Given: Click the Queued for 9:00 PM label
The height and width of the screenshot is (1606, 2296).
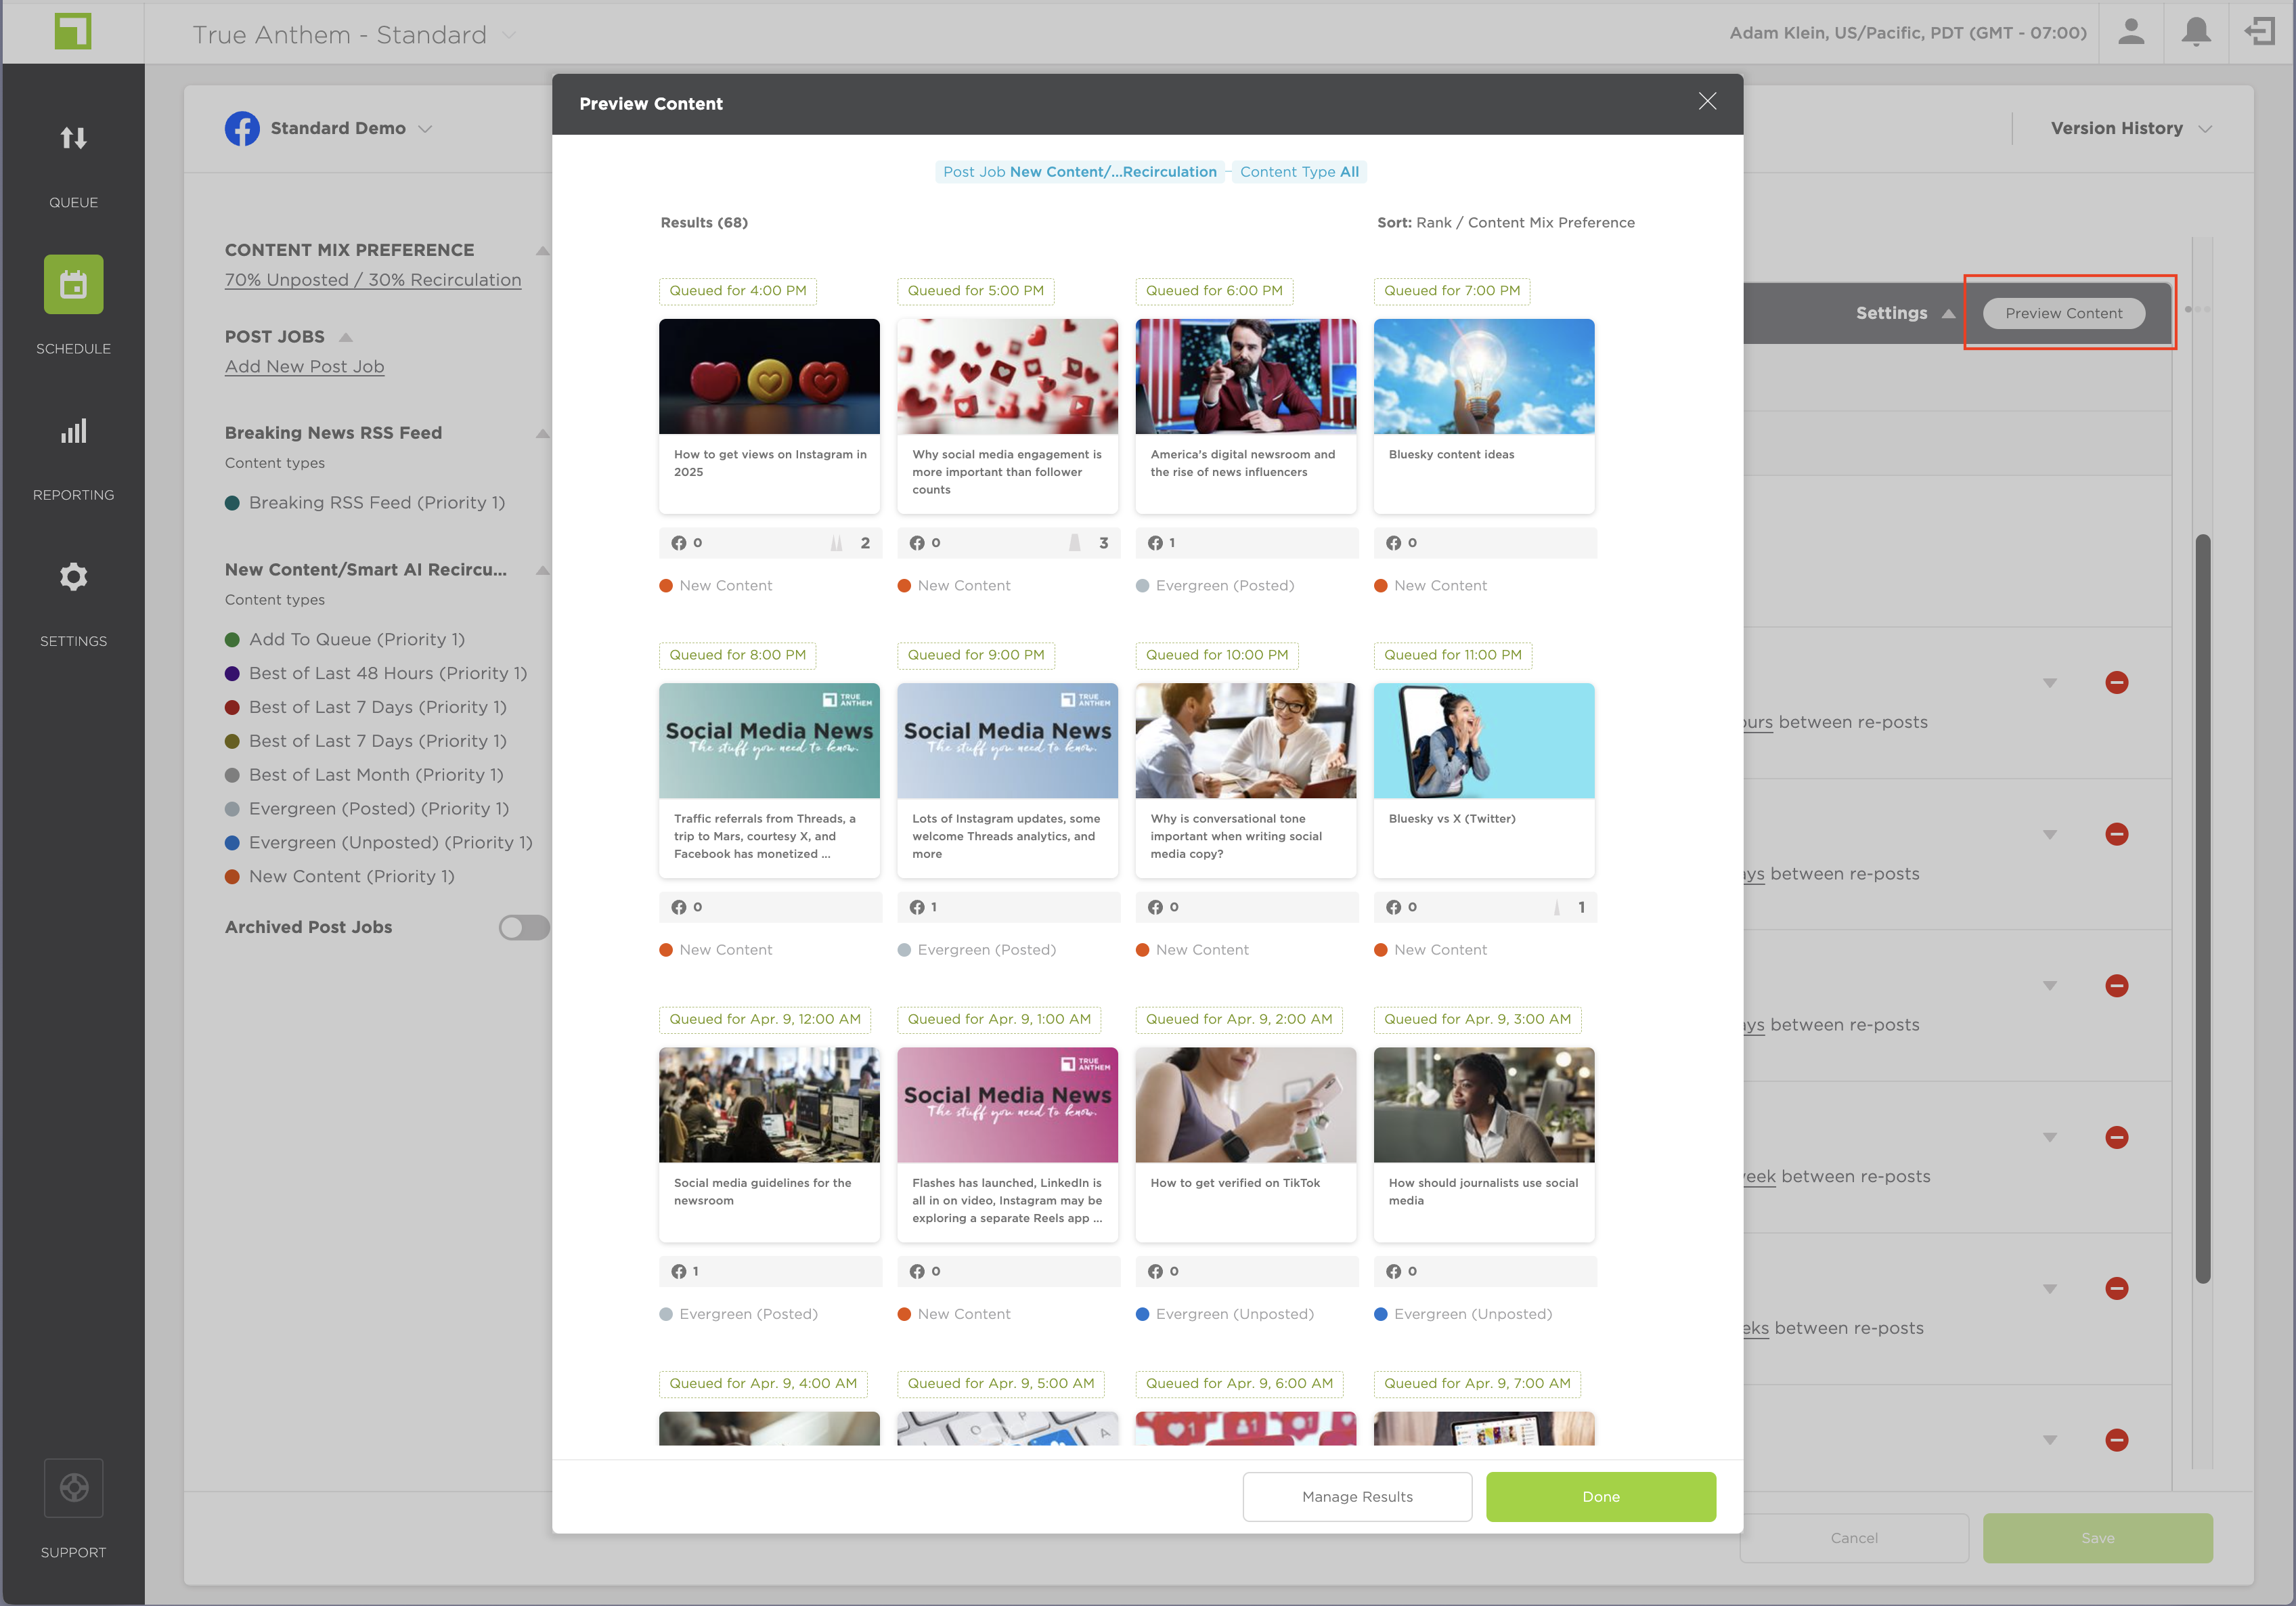Looking at the screenshot, I should (976, 655).
